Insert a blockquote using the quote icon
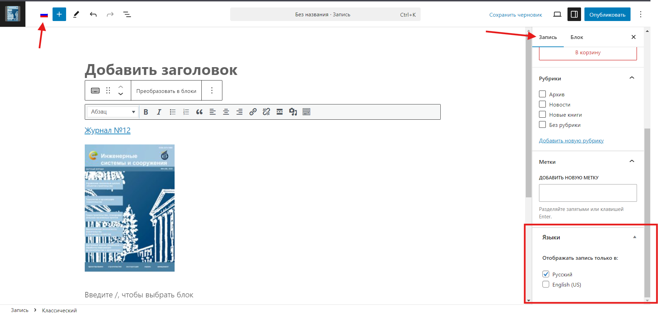This screenshot has height=314, width=658. (x=199, y=112)
